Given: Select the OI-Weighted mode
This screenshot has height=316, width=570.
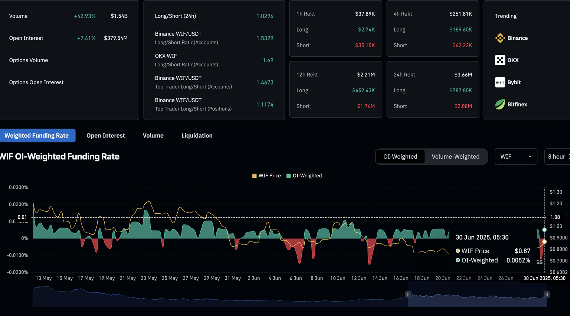Looking at the screenshot, I should click(400, 157).
